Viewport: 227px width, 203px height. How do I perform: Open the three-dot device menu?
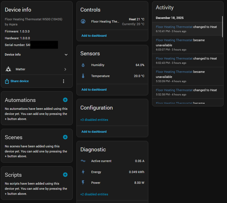pyautogui.click(x=63, y=81)
